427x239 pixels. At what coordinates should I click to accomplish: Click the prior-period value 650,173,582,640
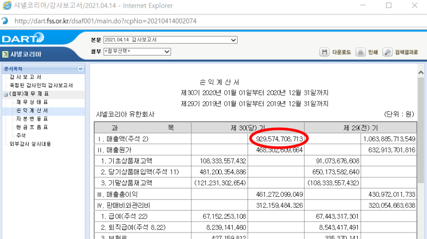(336, 172)
